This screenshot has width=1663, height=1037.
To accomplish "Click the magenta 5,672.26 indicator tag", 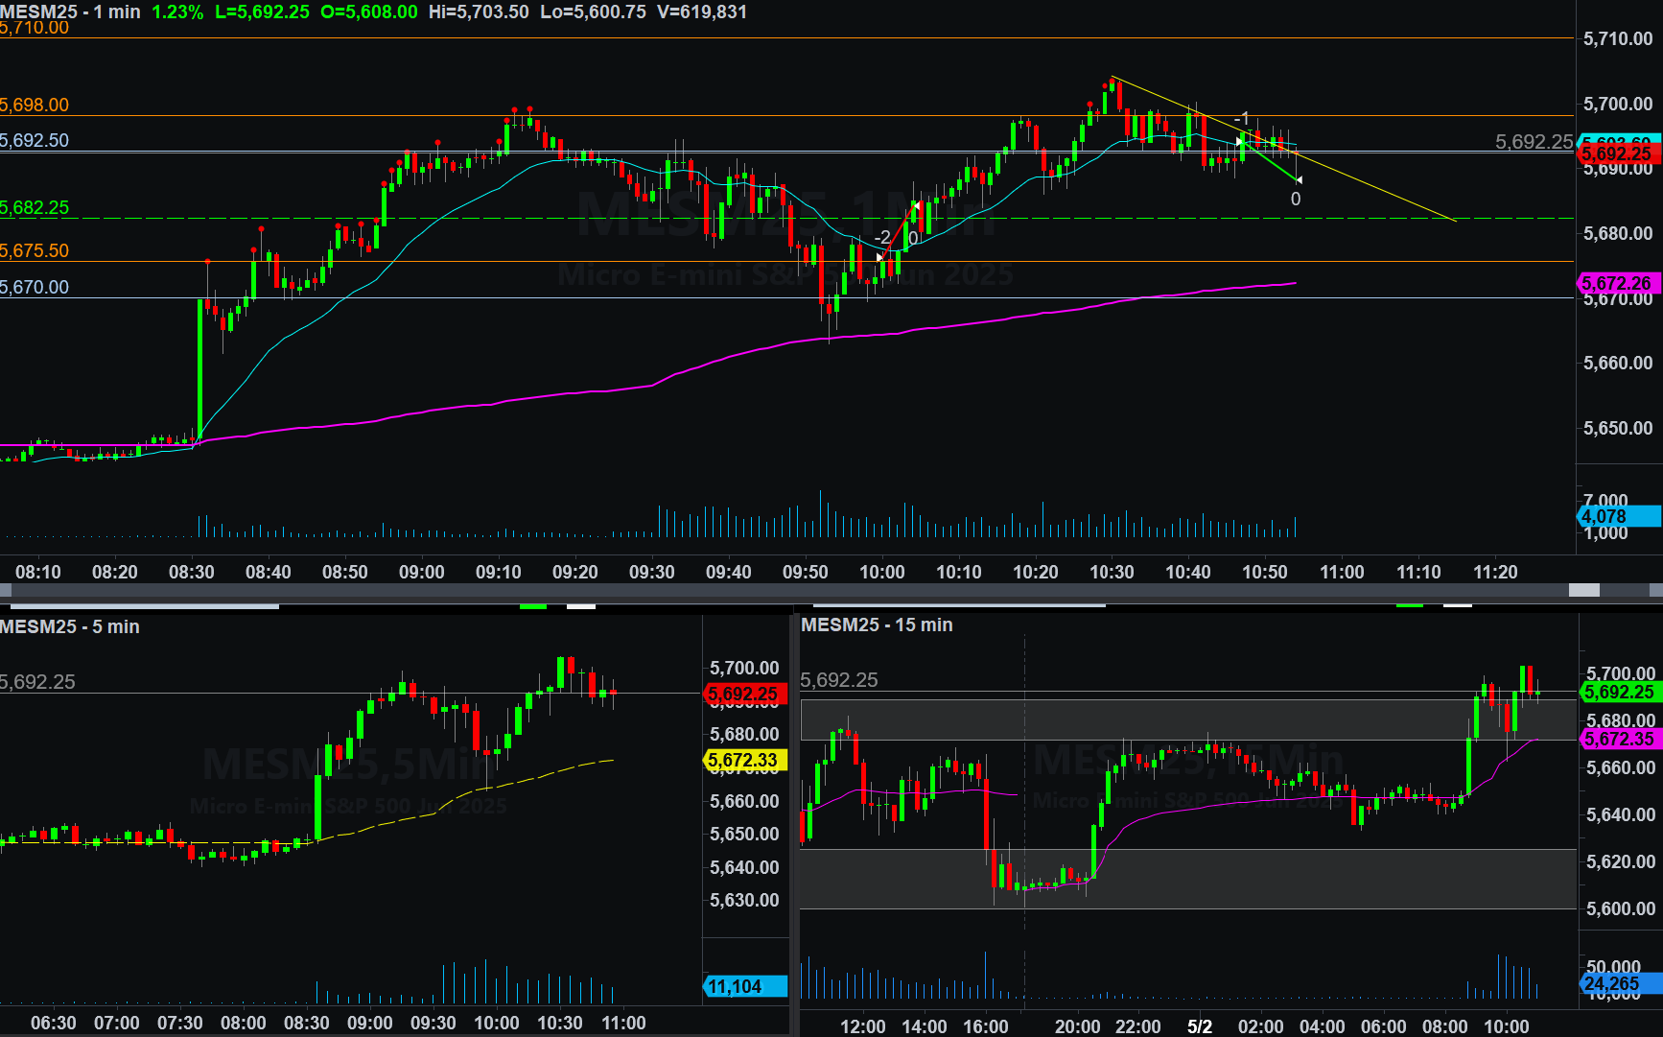I will coord(1619,283).
